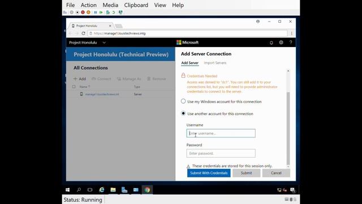The width and height of the screenshot is (362, 204).
Task: Click the green Reset toolbar icon
Action: 101,12
